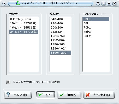Pick the 60Hz refresh rate

click(96, 19)
